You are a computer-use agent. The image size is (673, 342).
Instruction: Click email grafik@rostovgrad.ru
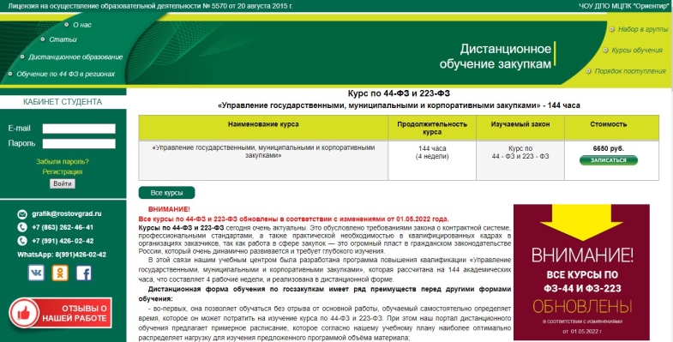pos(67,213)
